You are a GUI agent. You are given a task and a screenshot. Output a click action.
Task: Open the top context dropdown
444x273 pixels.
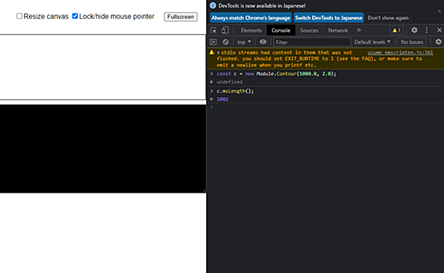tap(244, 42)
